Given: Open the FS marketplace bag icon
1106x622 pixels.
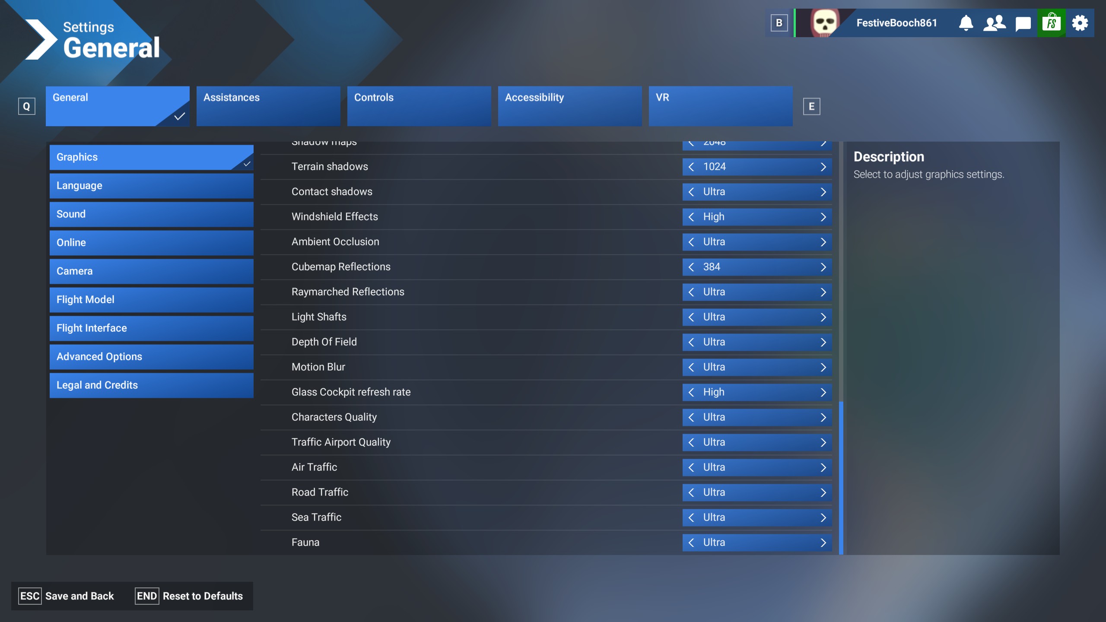Looking at the screenshot, I should [1051, 23].
